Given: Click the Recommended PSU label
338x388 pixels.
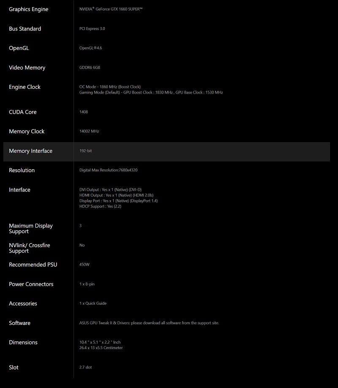Looking at the screenshot, I should [x=33, y=265].
